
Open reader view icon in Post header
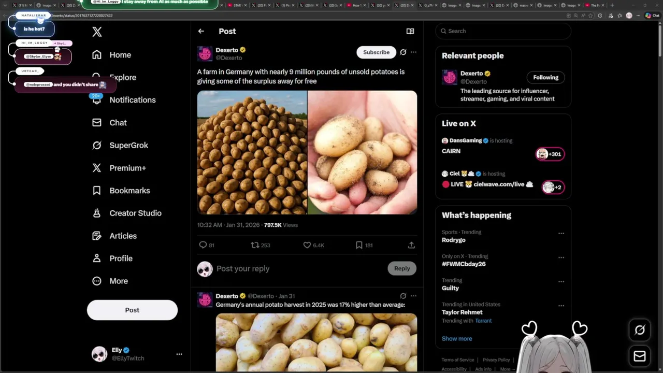coord(410,31)
